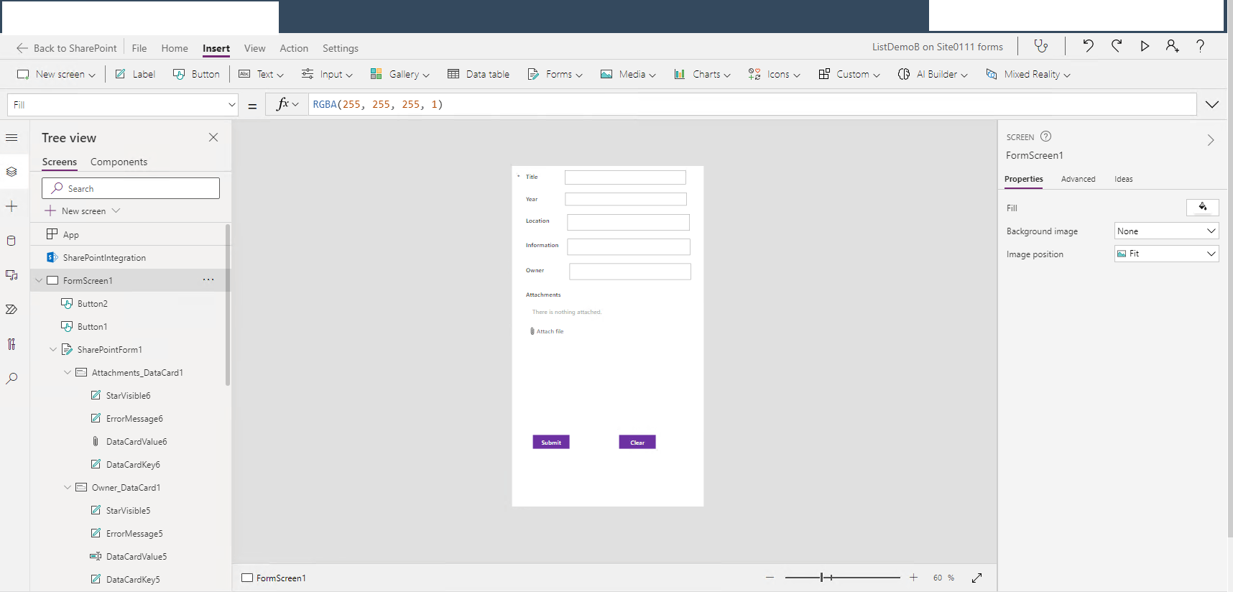Open Insert plus icon in left rail
Viewport: 1233px width, 592px height.
click(x=11, y=206)
